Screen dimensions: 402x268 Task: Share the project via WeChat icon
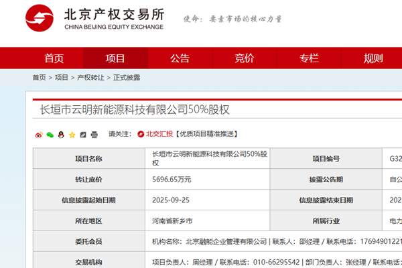(50, 134)
